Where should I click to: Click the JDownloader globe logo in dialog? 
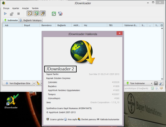82,52
